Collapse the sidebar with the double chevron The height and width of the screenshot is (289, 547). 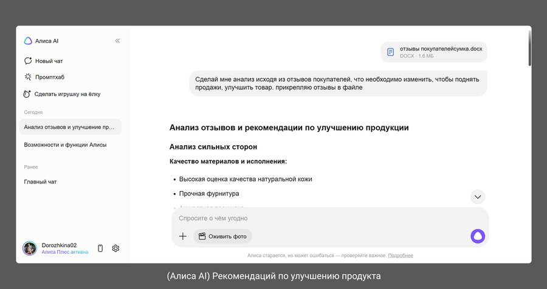(117, 41)
